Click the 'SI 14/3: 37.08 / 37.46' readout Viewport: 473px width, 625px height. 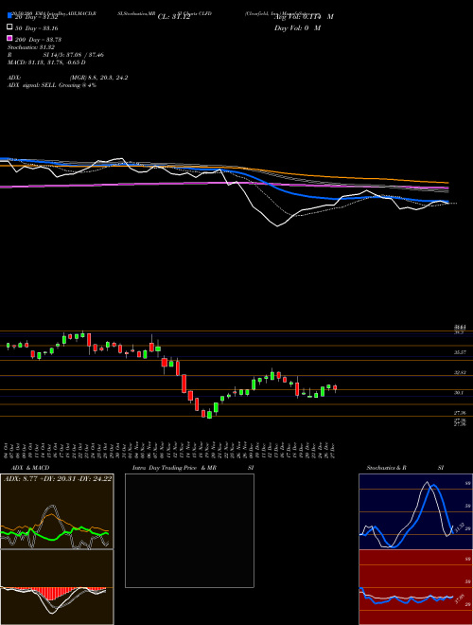[74, 55]
